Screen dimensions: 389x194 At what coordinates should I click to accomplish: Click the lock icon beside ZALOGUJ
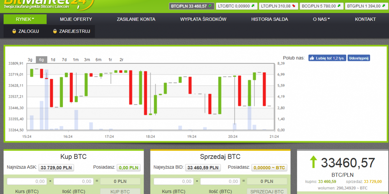[14, 32]
